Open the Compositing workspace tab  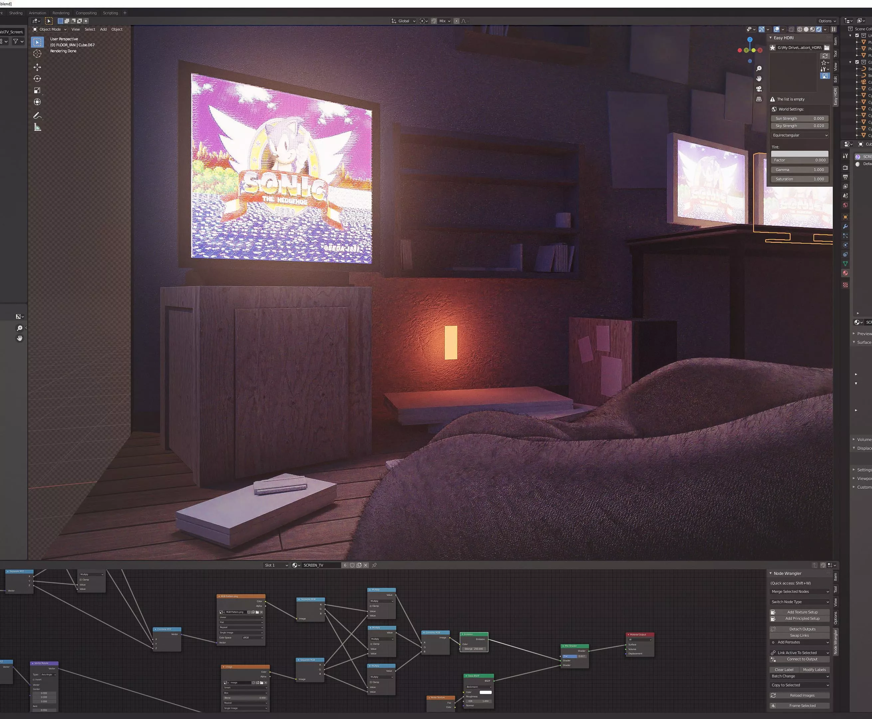click(x=86, y=13)
